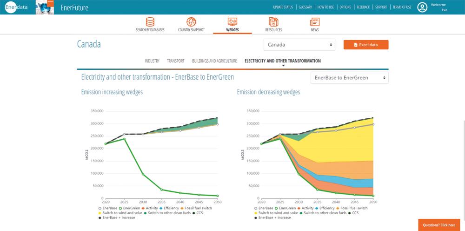This screenshot has height=231, width=465.
Task: Click the user profile avatar icon
Action: 422,7
